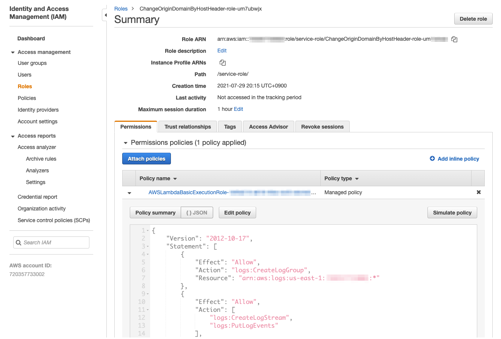
Task: Collapse the IAM side navigation panel arrow
Action: tap(105, 15)
